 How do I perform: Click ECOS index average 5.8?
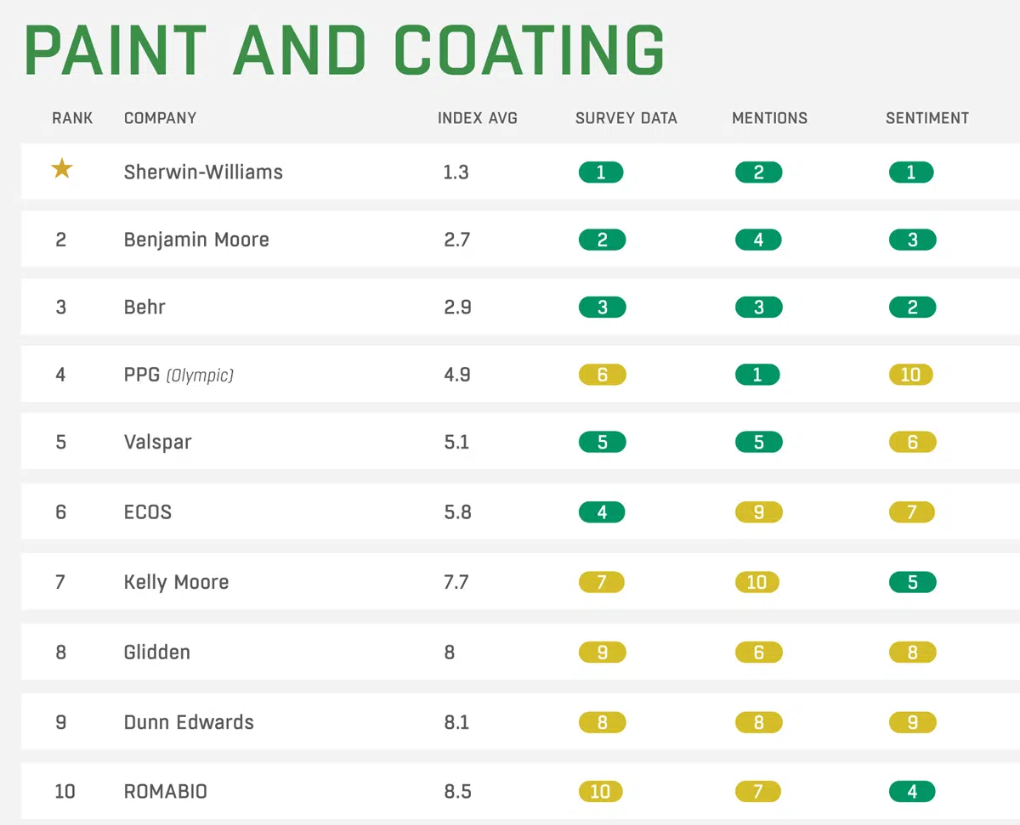coord(457,512)
